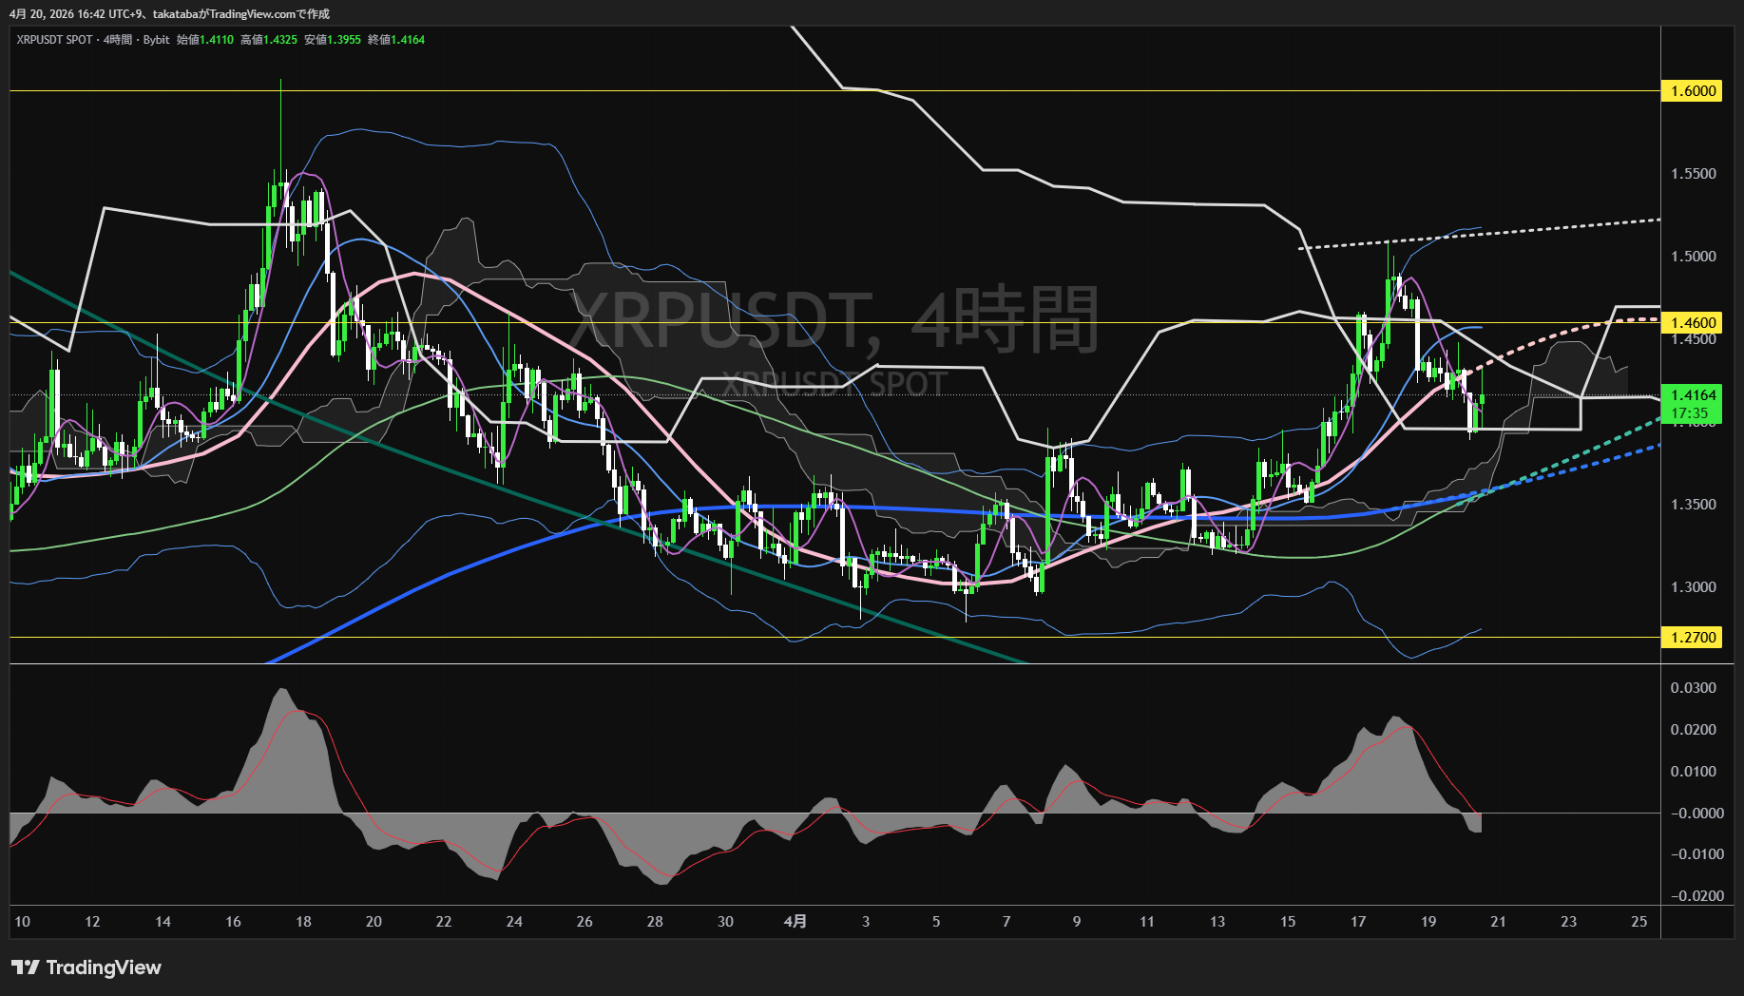Click the 1.5500 tick on price axis

coord(1693,174)
